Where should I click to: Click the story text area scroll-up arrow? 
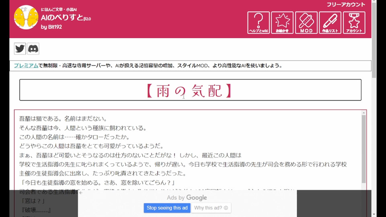click(x=363, y=113)
